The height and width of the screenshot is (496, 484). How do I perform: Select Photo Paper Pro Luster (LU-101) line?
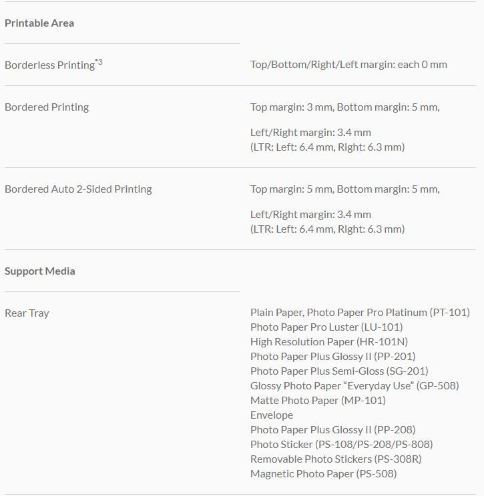326,327
